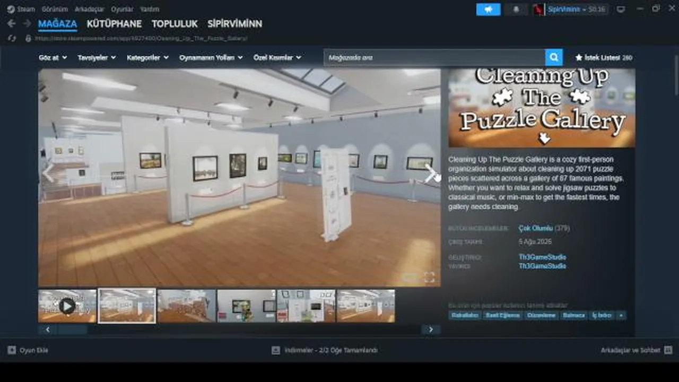Click the fourth tag in the tag row
679x382 pixels.
574,315
